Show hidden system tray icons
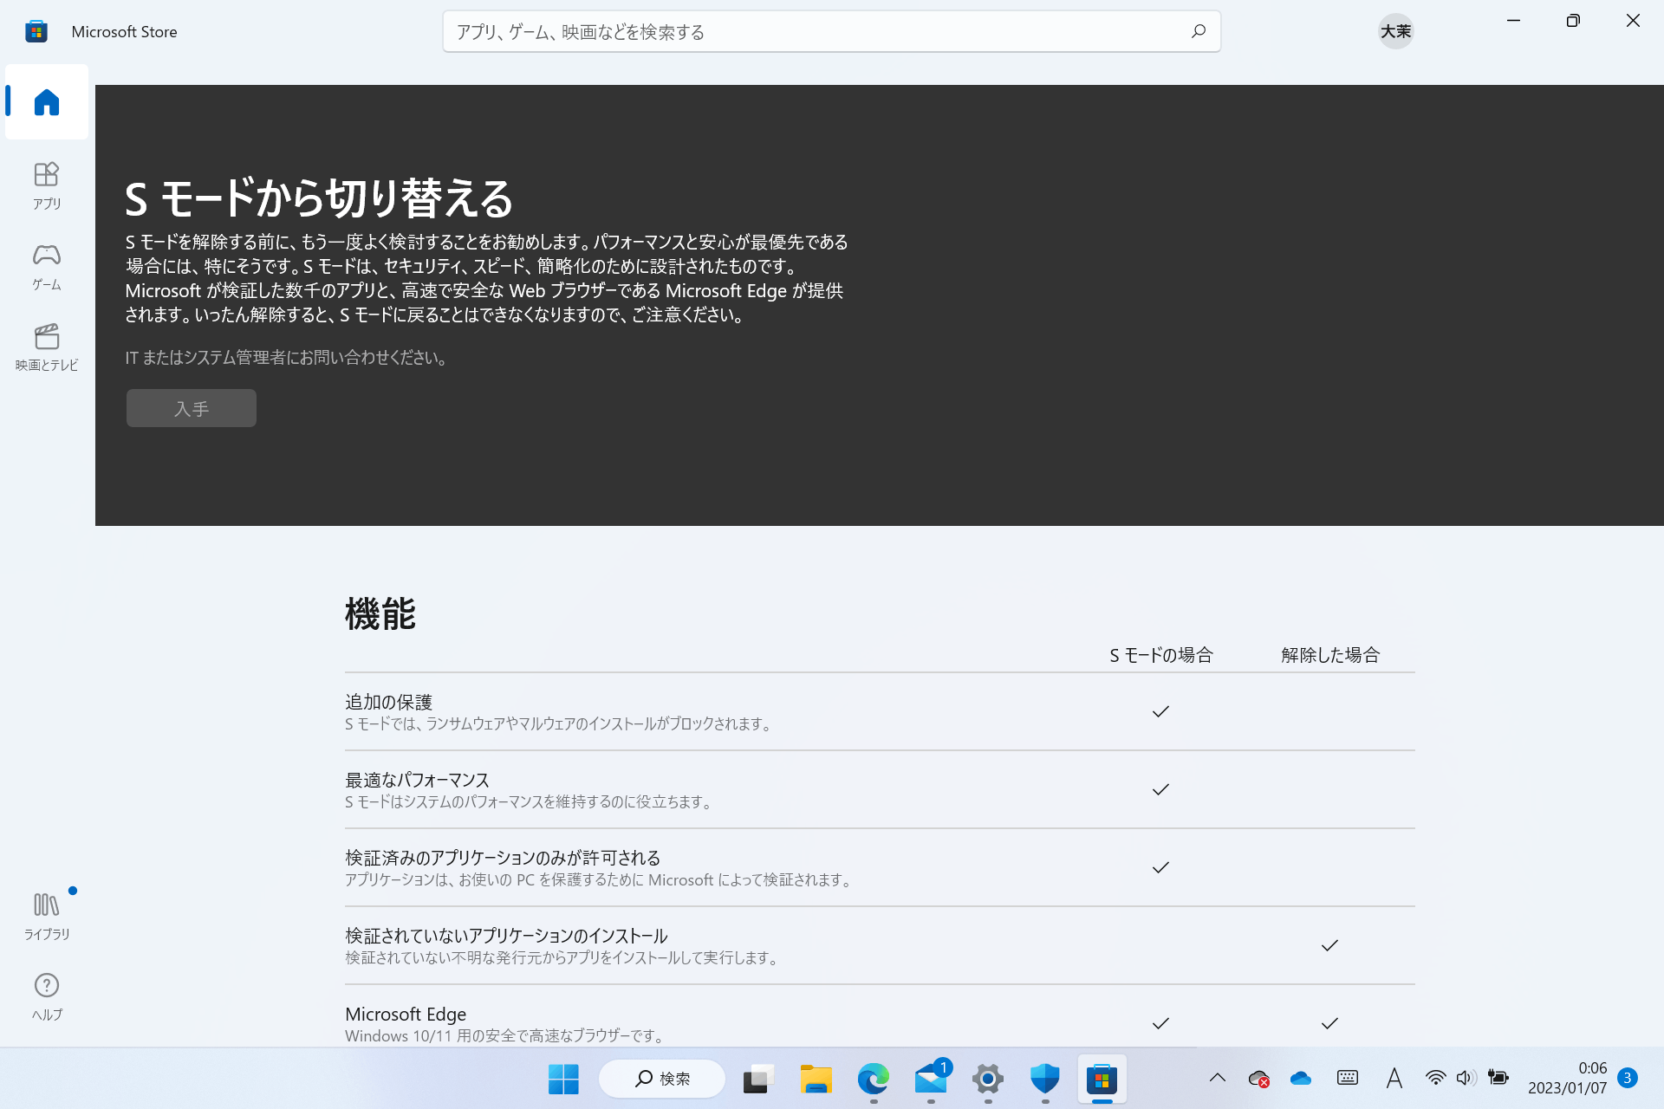The image size is (1664, 1109). coord(1218,1078)
